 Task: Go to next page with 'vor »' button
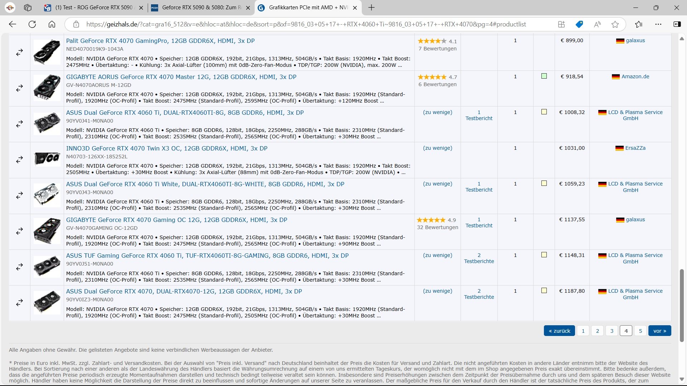click(659, 331)
